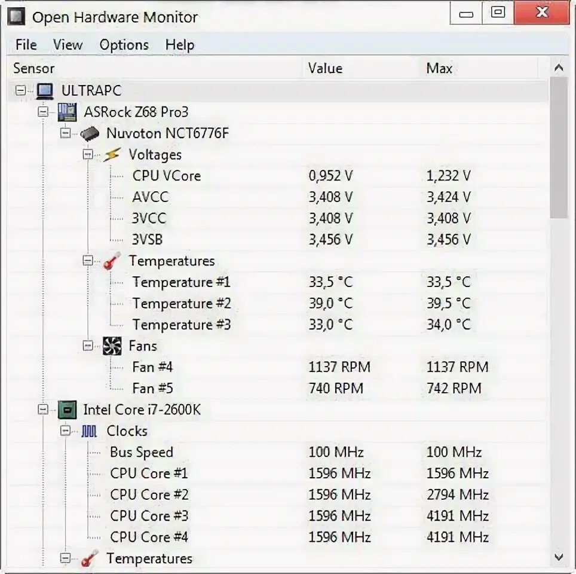Screen dimensions: 576x574
Task: Collapse the ASRock Z68 Pro3 node
Action: pos(43,111)
